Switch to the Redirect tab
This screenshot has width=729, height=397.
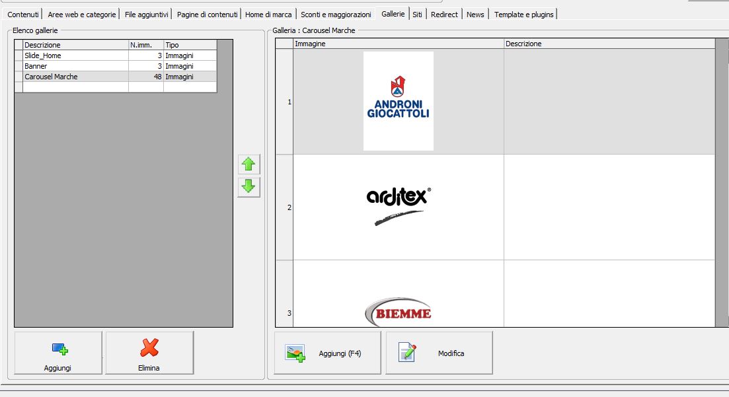point(444,15)
